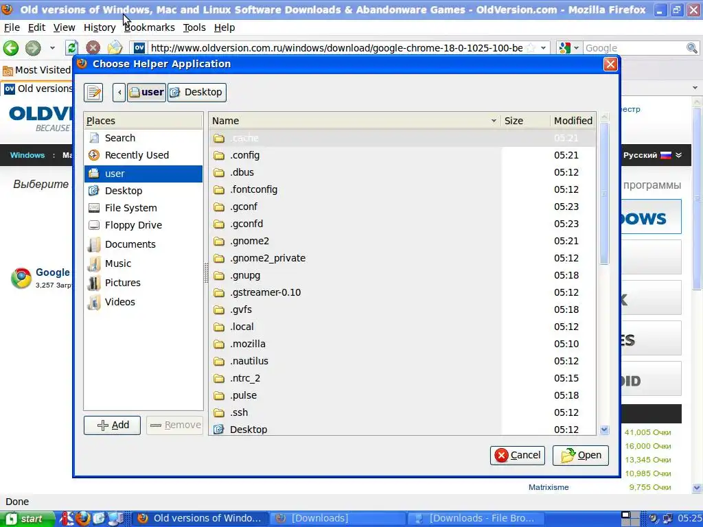The height and width of the screenshot is (527, 703).
Task: Sort by the Size column header
Action: (x=525, y=121)
